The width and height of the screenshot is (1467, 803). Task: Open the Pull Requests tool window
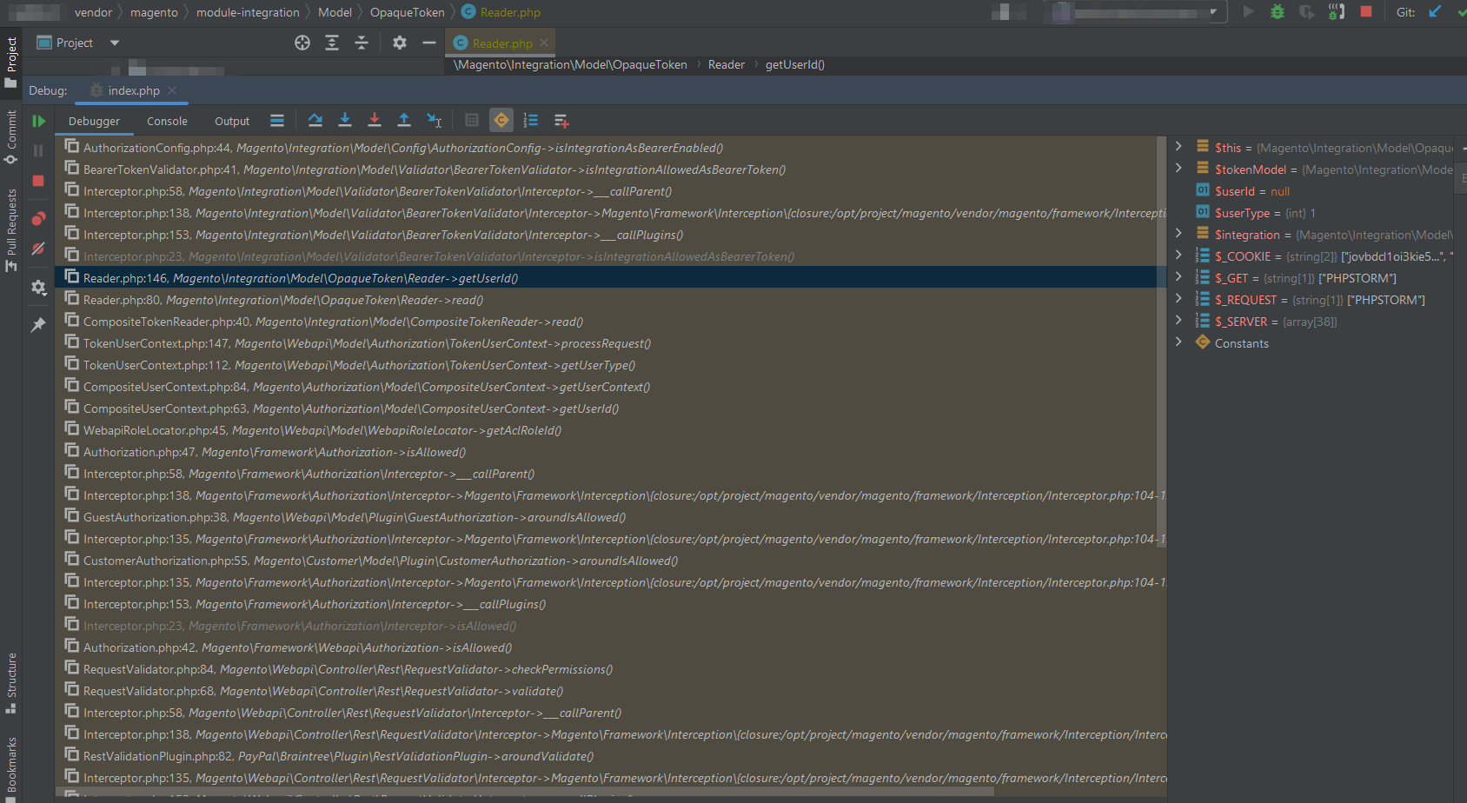11,230
